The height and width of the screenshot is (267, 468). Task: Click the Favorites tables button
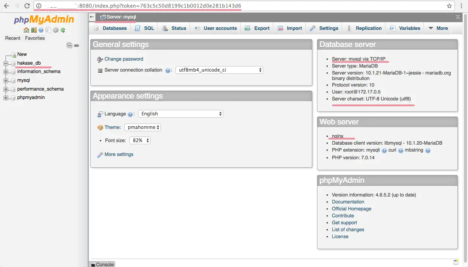coord(35,38)
